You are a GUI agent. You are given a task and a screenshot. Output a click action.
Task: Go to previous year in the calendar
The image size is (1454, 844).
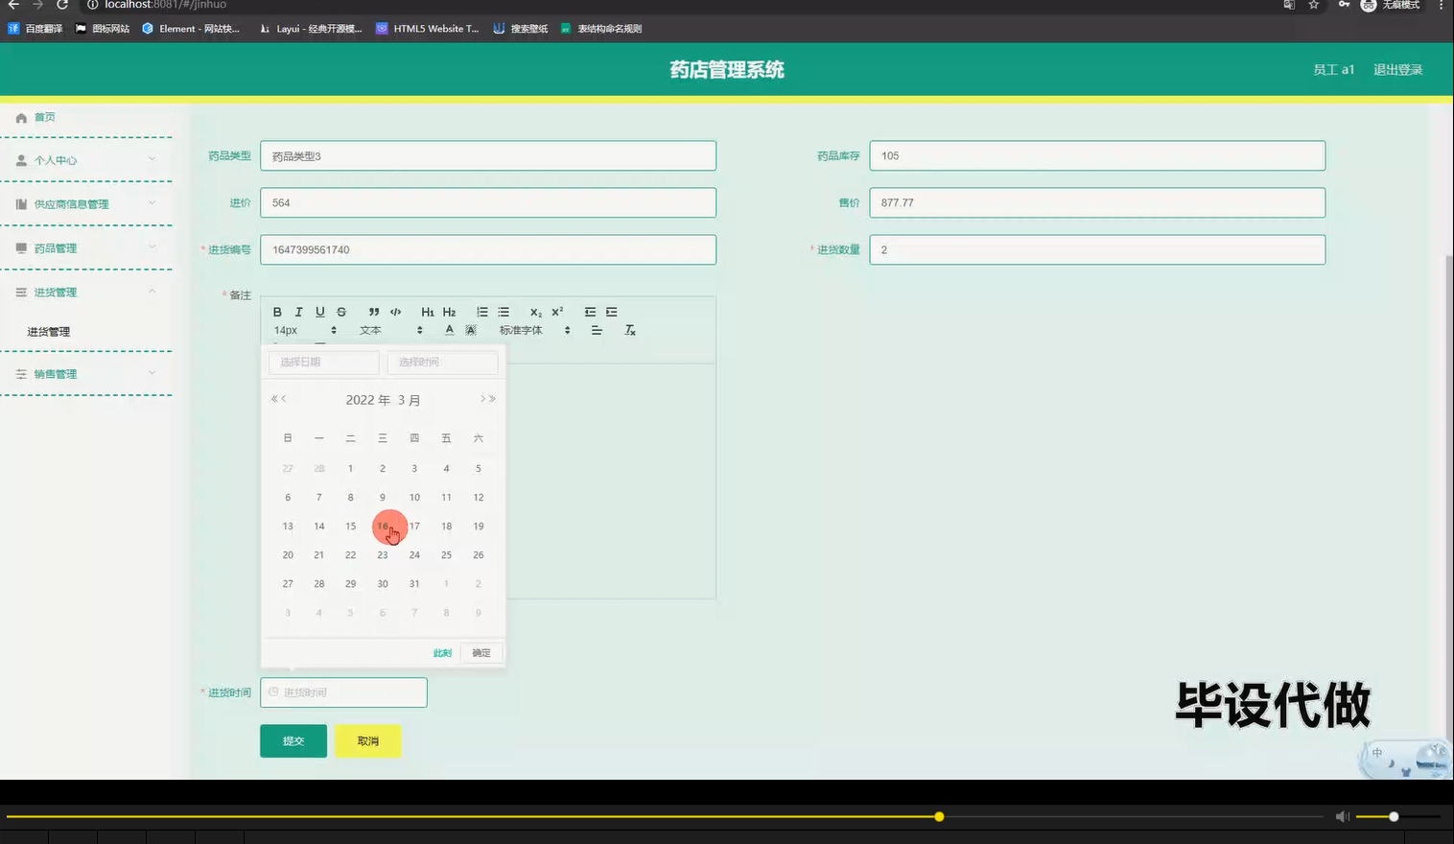274,399
